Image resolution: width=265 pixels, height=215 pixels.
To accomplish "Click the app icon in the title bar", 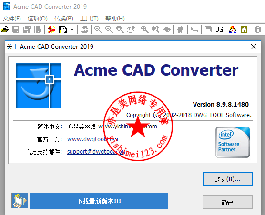I will click(x=7, y=6).
